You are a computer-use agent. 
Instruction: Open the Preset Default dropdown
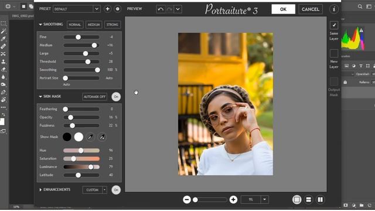[x=97, y=9]
